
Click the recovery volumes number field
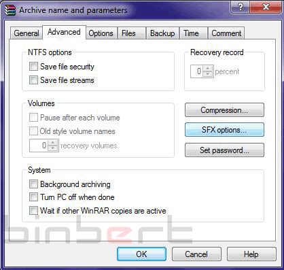pyautogui.click(x=39, y=146)
